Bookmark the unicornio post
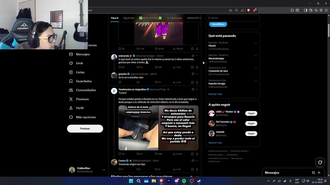The width and height of the screenshot is (330, 185). [192, 67]
